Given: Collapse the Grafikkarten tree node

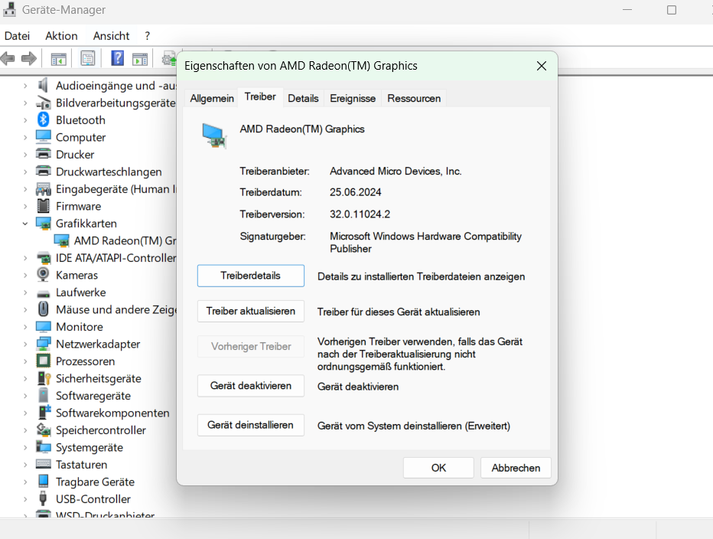Looking at the screenshot, I should click(25, 224).
